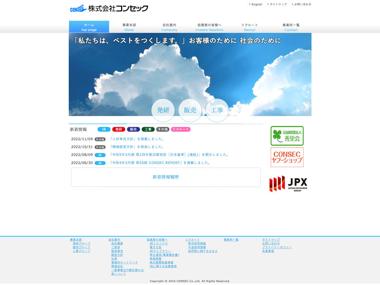Filter news by the blue IR tag

104,129
